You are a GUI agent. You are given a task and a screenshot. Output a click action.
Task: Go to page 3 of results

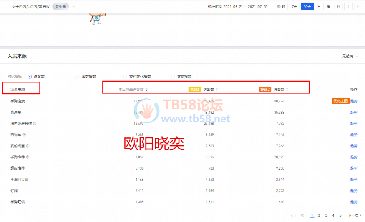click(x=326, y=215)
